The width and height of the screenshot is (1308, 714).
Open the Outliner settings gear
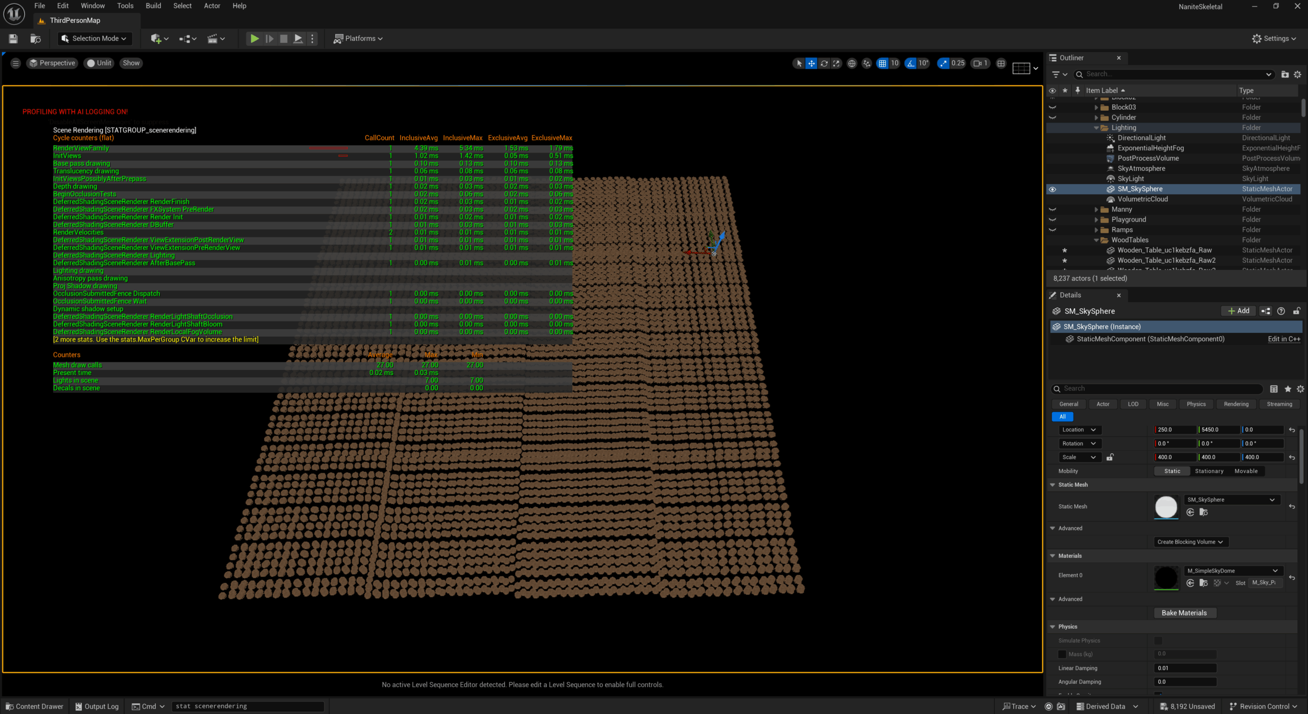(x=1297, y=75)
